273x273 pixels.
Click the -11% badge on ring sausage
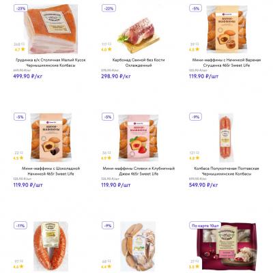pyautogui.click(x=20, y=226)
